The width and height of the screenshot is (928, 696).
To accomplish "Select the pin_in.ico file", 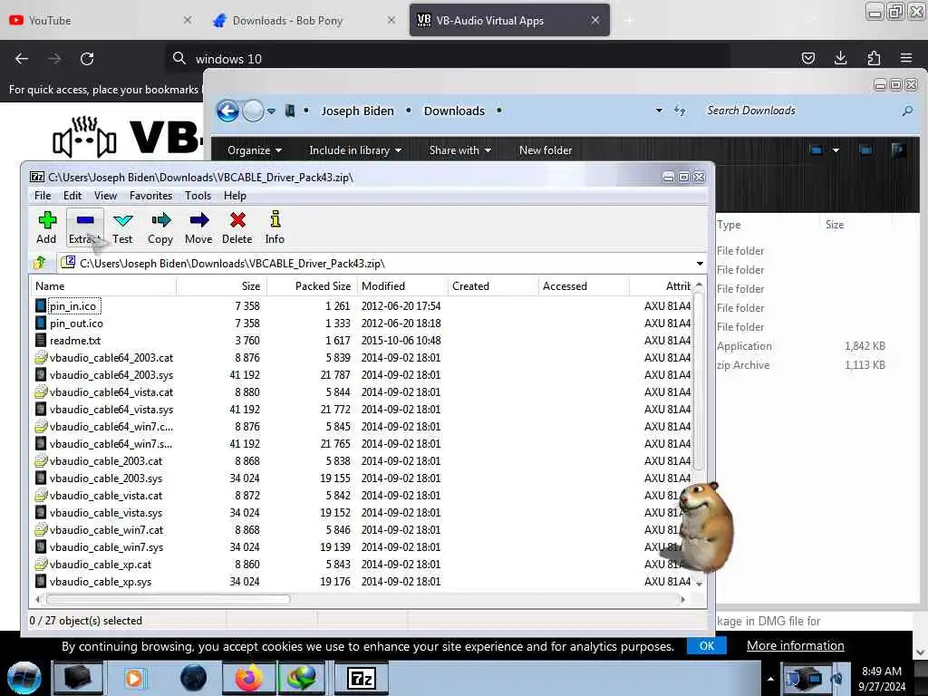I will [72, 306].
